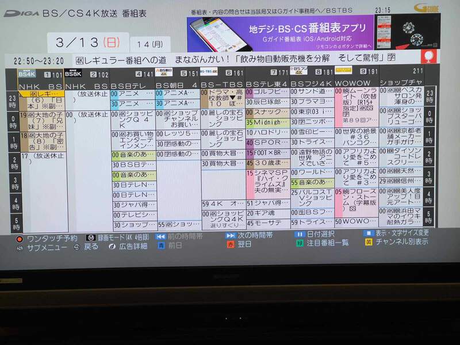The image size is (460, 345).
Task: Select 遠野物語の世界 program on BSフジ
Action: 312,158
